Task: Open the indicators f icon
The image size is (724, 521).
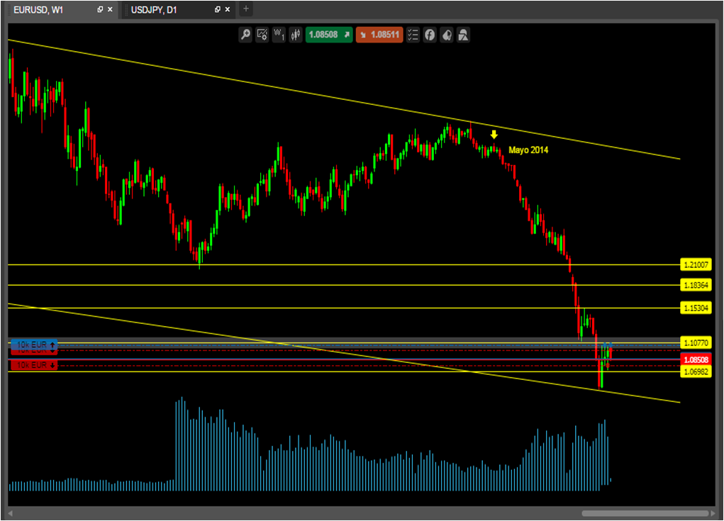Action: (430, 35)
